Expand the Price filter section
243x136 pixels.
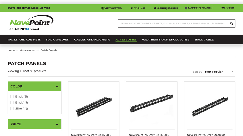click(57, 124)
